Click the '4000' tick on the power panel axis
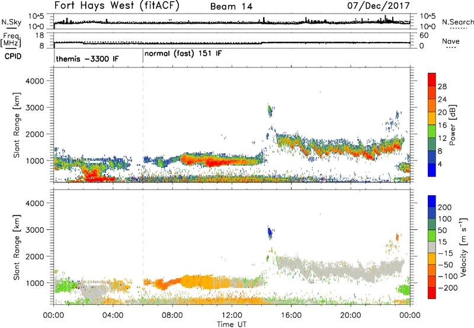 [x=34, y=81]
